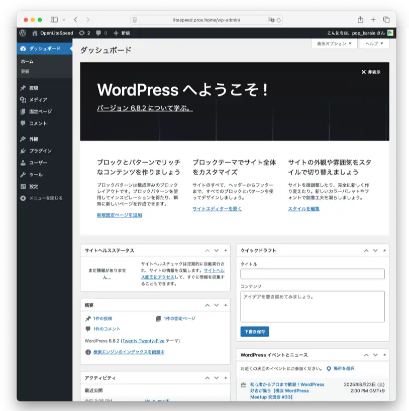The height and width of the screenshot is (411, 409).
Task: Go to ホーム submenu item
Action: (x=27, y=62)
